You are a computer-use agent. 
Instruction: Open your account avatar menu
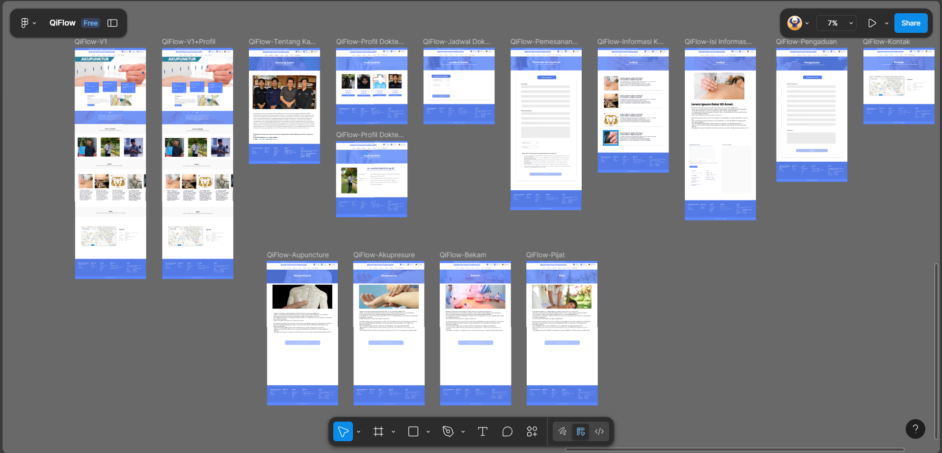coord(794,23)
